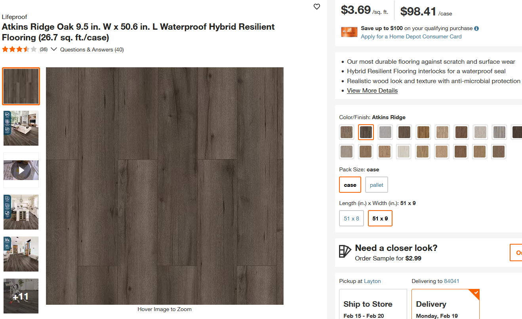This screenshot has width=522, height=319.
Task: Select the light gray color swatch in first row
Action: 385,132
